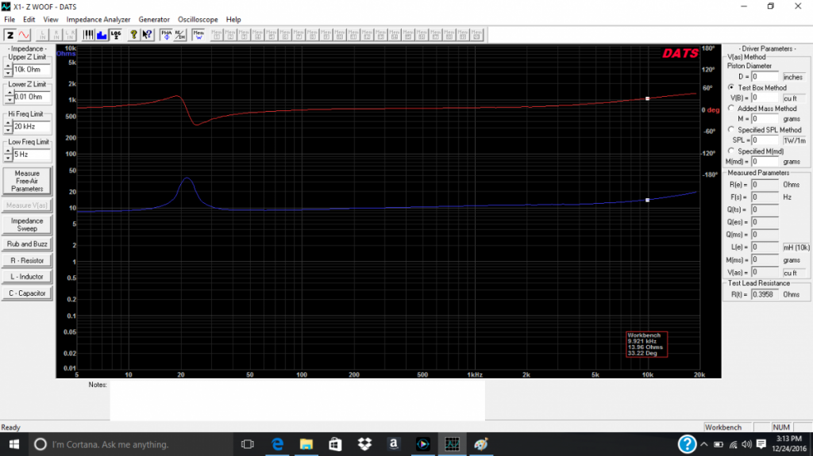Click the Workbench cursor readout box

[646, 344]
